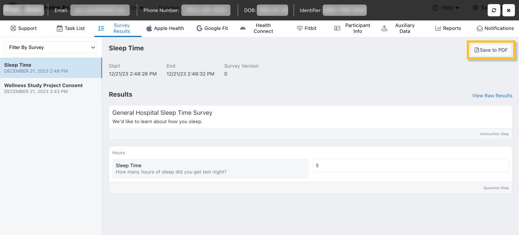The height and width of the screenshot is (235, 519).
Task: Click the refresh icon in top bar
Action: [494, 10]
